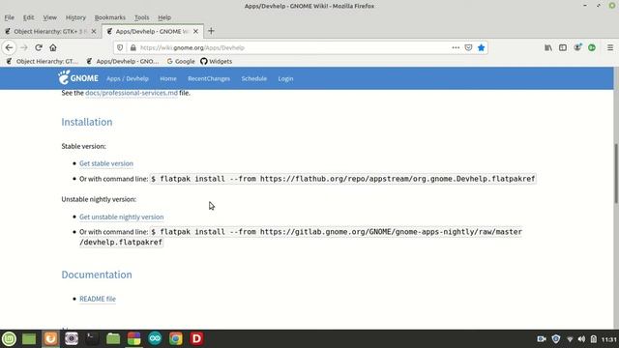Click the Documentation heading
The height and width of the screenshot is (348, 619).
[97, 275]
